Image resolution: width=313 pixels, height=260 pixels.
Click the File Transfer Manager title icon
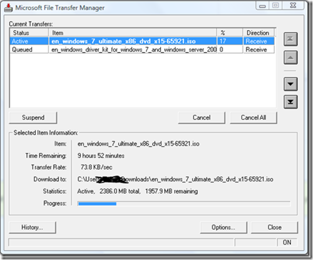pyautogui.click(x=8, y=7)
